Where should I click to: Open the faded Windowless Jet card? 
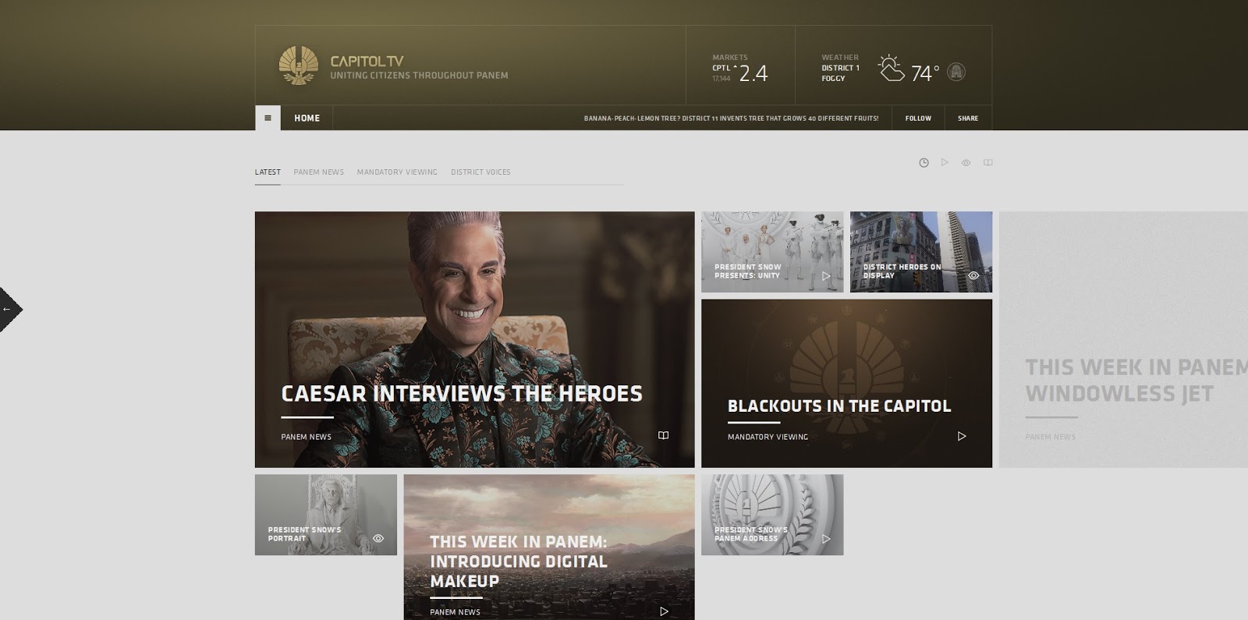point(1123,339)
